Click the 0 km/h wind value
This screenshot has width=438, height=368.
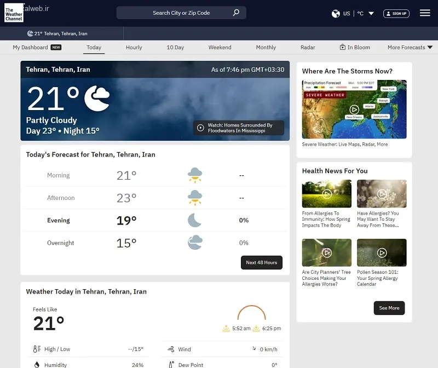point(268,349)
